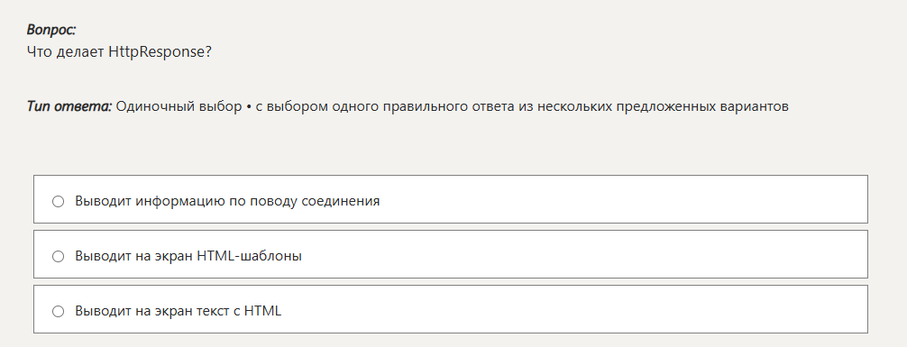This screenshot has width=907, height=347.
Task: Click the word 'HTML' in the third option
Action: coord(262,311)
